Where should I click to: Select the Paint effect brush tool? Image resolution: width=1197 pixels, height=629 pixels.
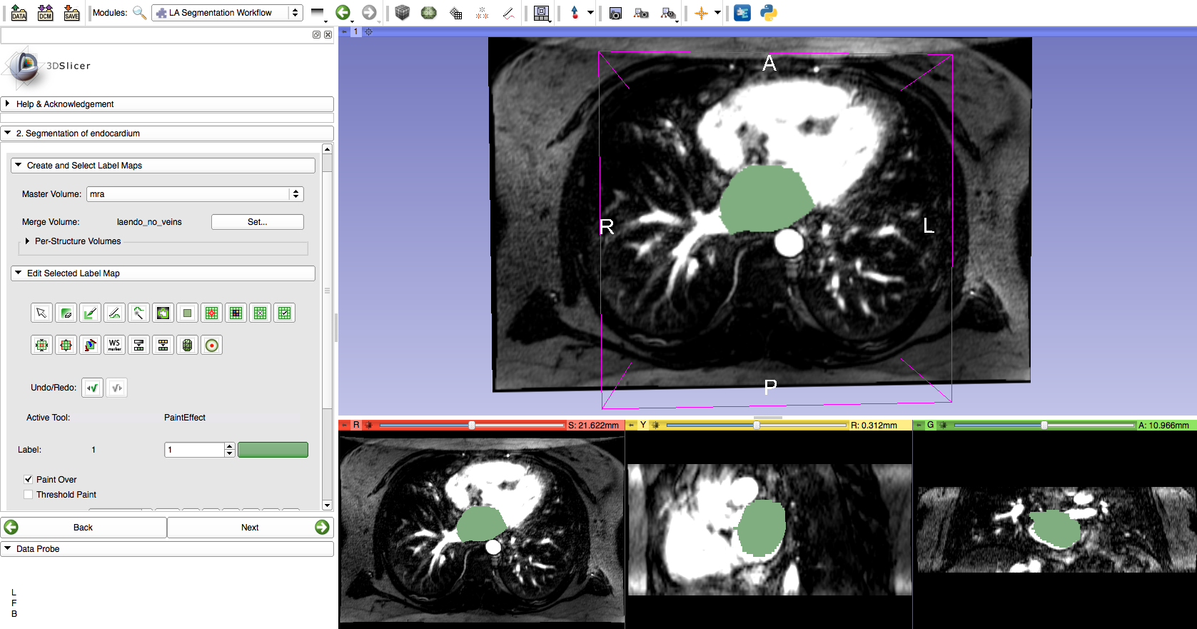tap(90, 313)
